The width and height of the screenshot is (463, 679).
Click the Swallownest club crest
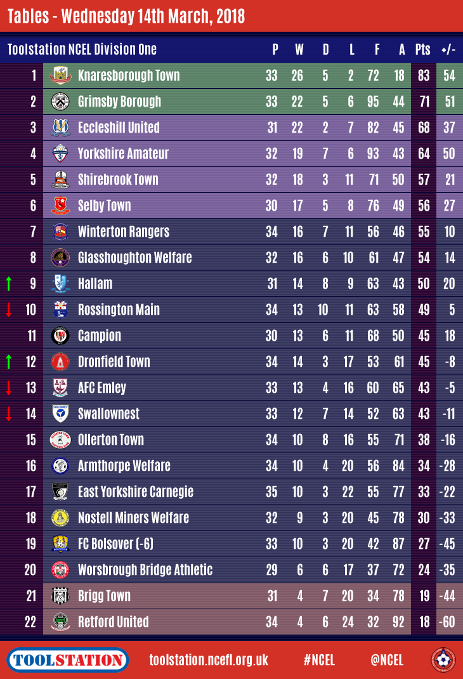pyautogui.click(x=60, y=414)
